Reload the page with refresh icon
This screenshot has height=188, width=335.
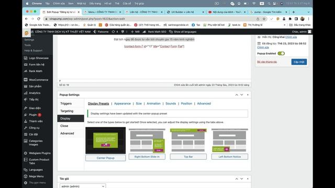[x=39, y=19]
